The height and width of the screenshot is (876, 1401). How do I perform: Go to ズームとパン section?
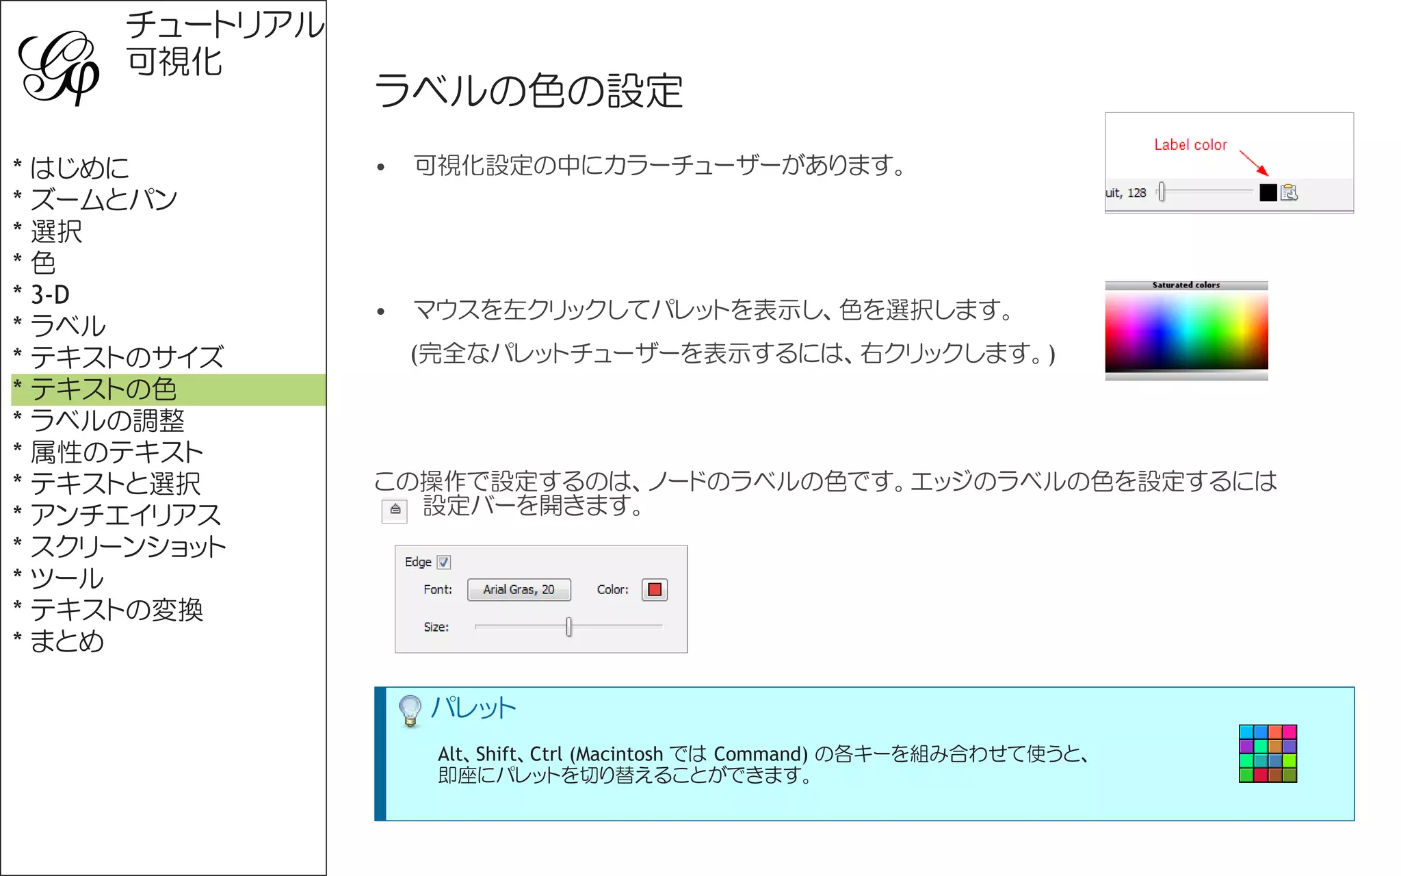pos(104,199)
